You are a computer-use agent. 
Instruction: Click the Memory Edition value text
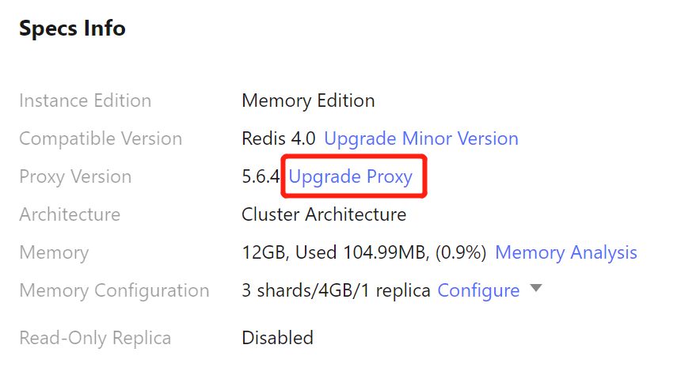pyautogui.click(x=308, y=100)
